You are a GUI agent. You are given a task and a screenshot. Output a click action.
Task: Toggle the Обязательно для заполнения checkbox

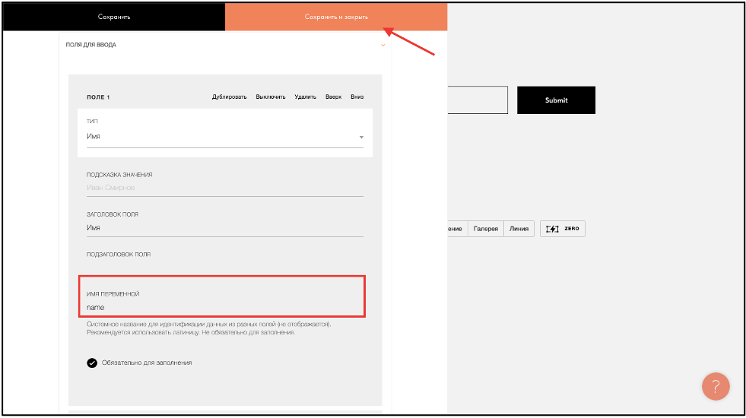coord(92,363)
